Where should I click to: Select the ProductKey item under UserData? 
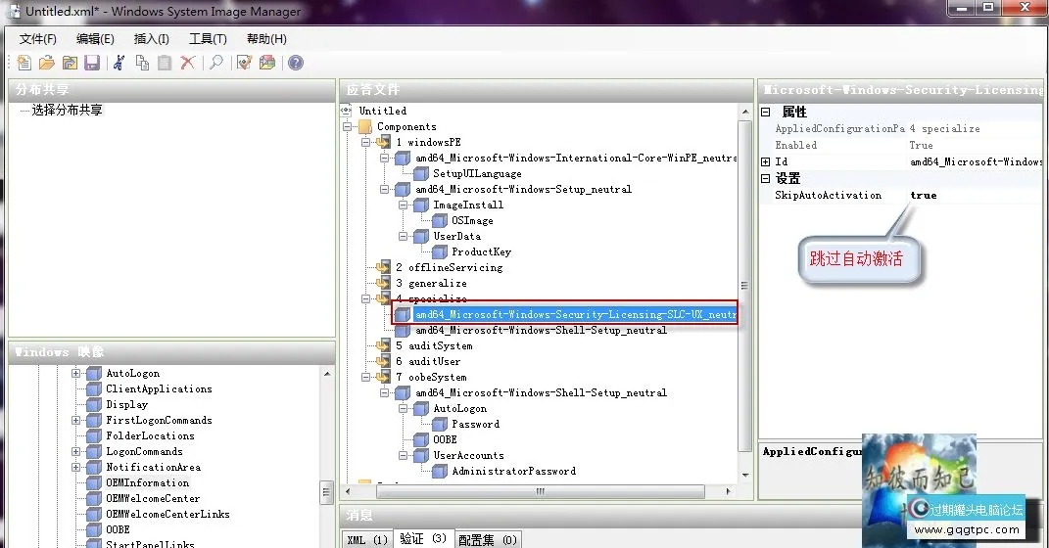pyautogui.click(x=481, y=252)
